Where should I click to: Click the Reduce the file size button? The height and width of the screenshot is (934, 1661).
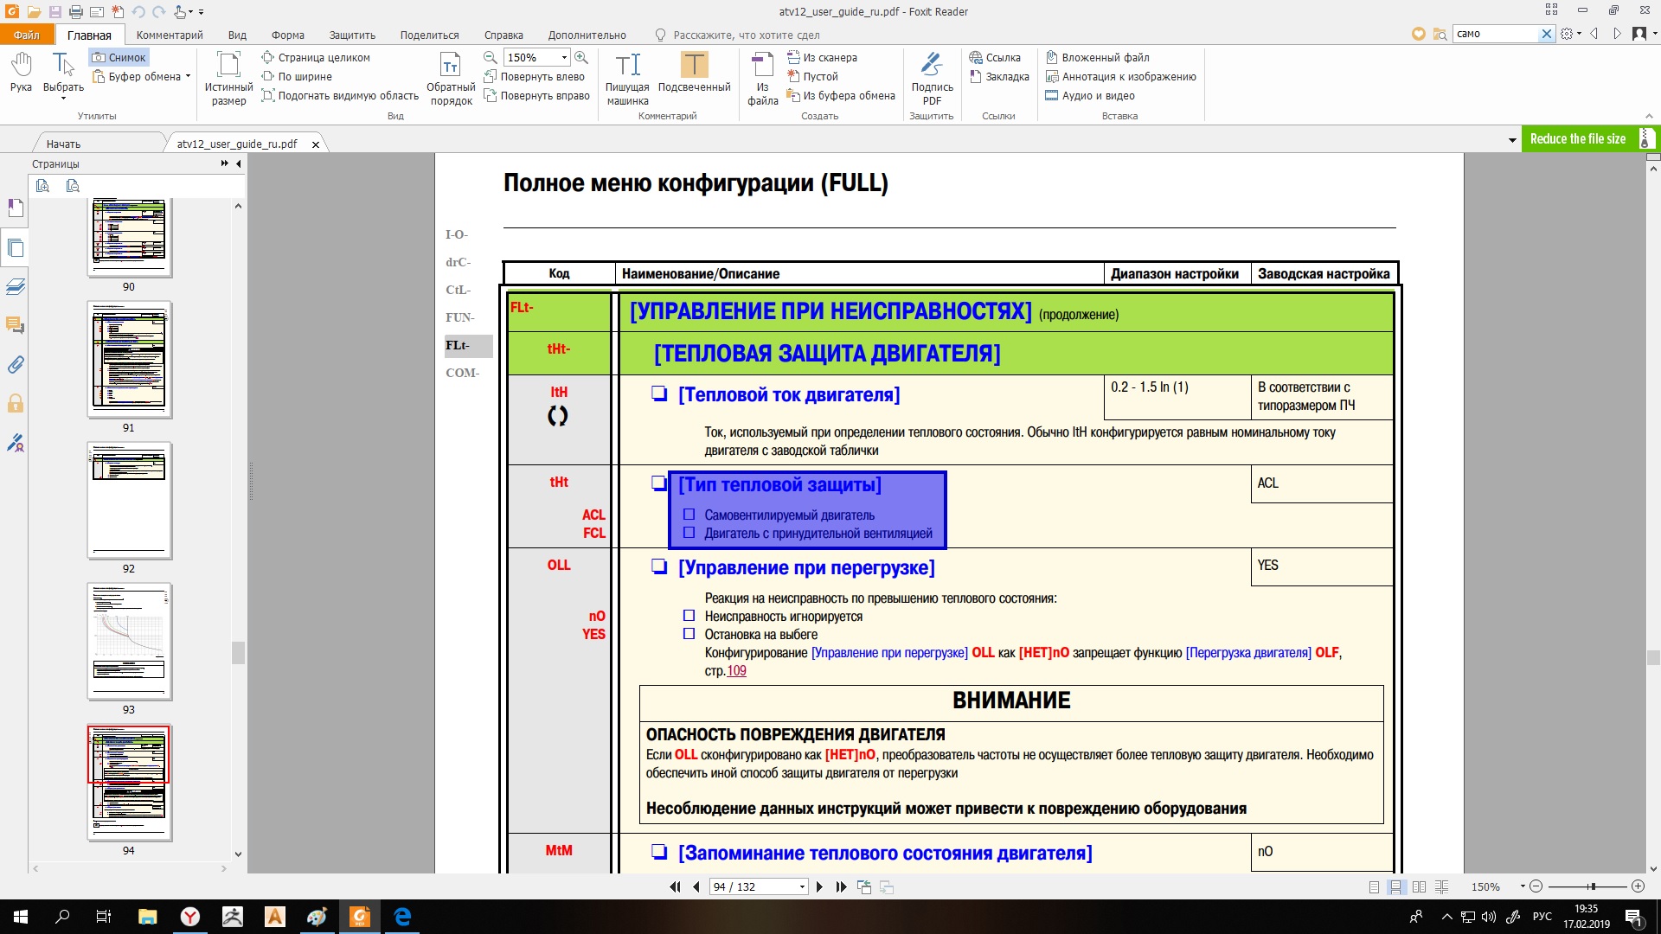(1577, 138)
